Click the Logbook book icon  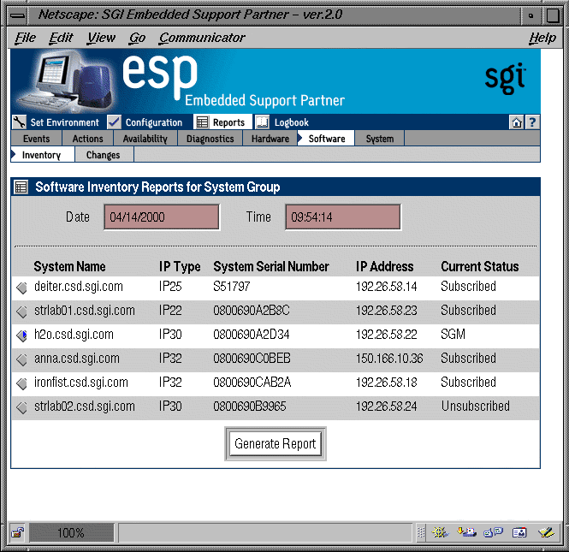[x=262, y=122]
